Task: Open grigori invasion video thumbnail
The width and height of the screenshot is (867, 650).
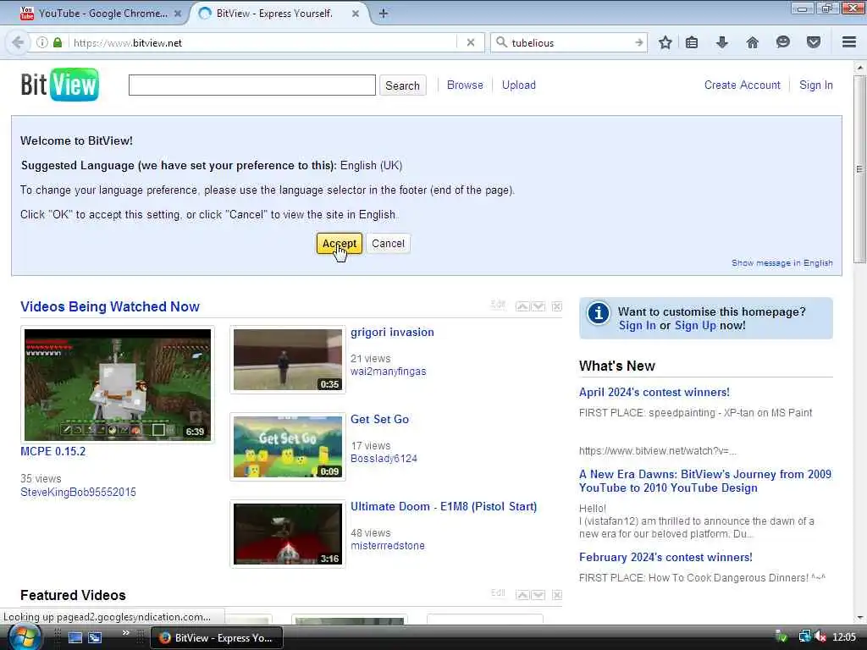Action: coord(288,360)
